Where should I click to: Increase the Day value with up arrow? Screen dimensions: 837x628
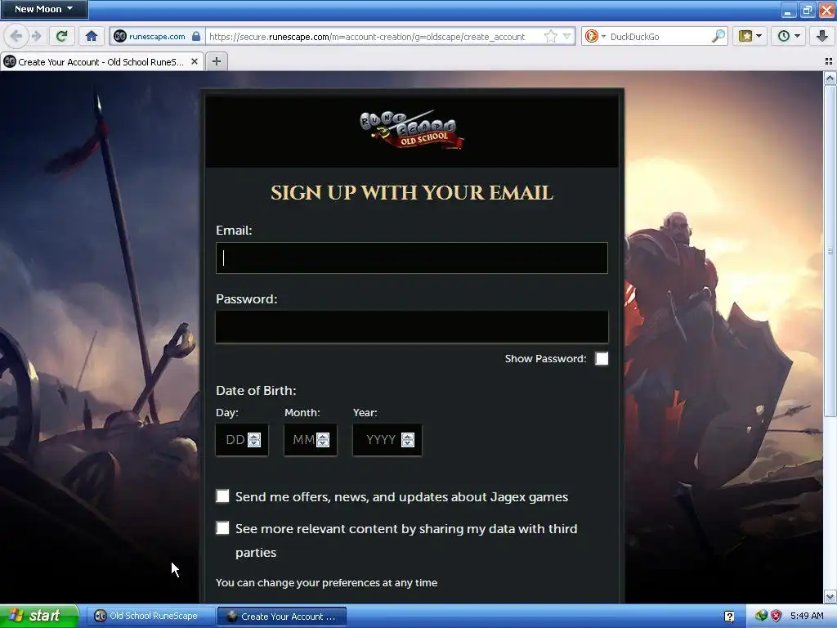pyautogui.click(x=254, y=437)
